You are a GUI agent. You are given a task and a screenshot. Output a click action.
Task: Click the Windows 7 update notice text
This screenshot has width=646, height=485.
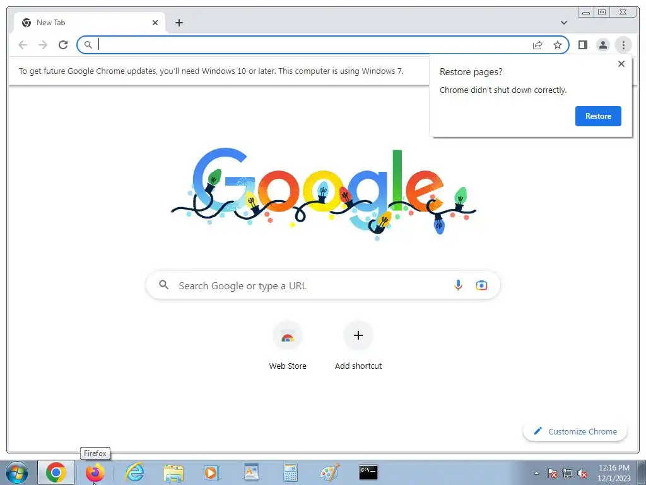[x=211, y=71]
